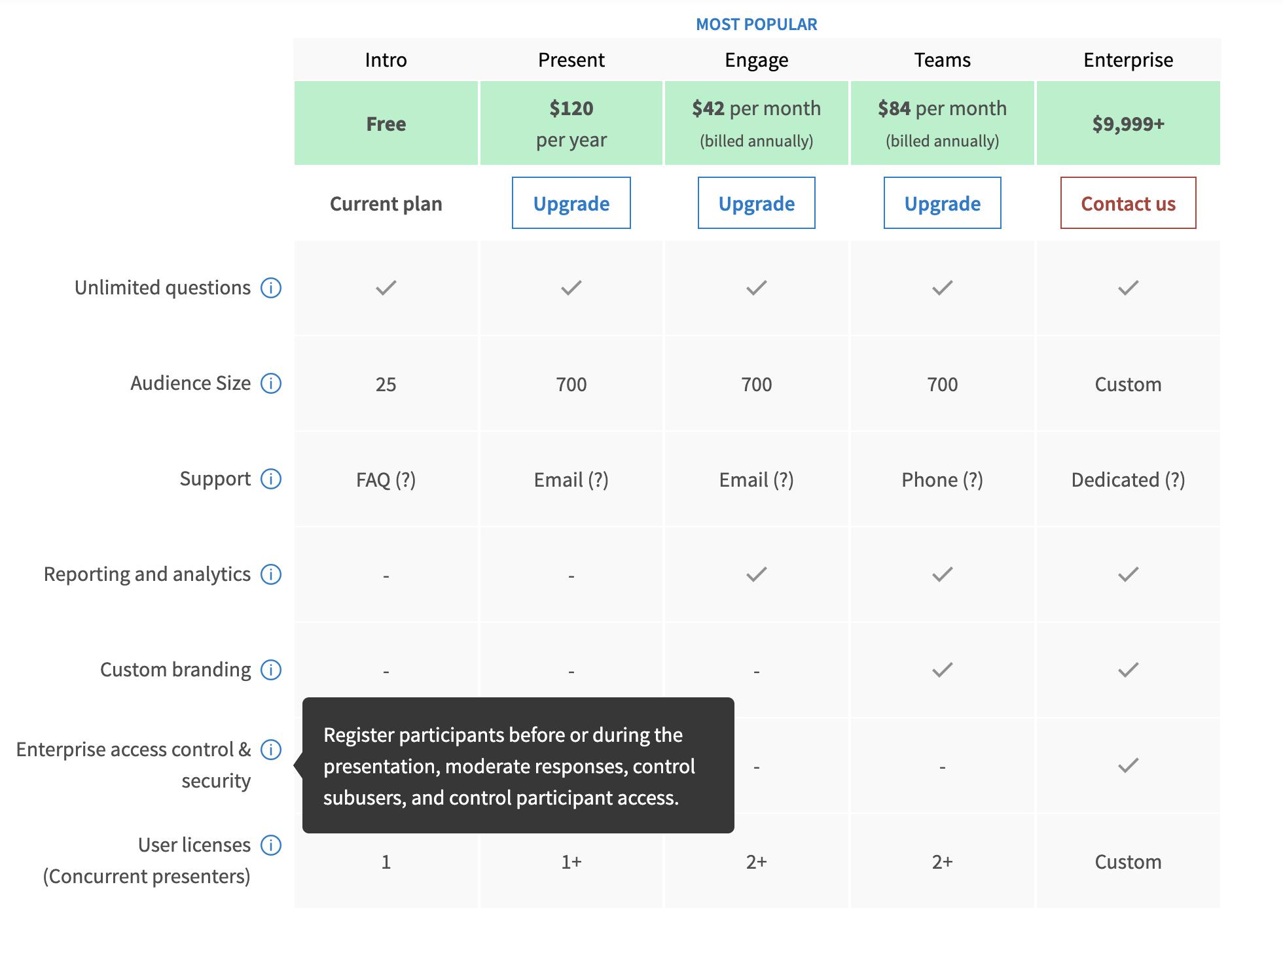Screen dimensions: 1283x959
Task: Upgrade to the Engage plan
Action: pyautogui.click(x=757, y=203)
